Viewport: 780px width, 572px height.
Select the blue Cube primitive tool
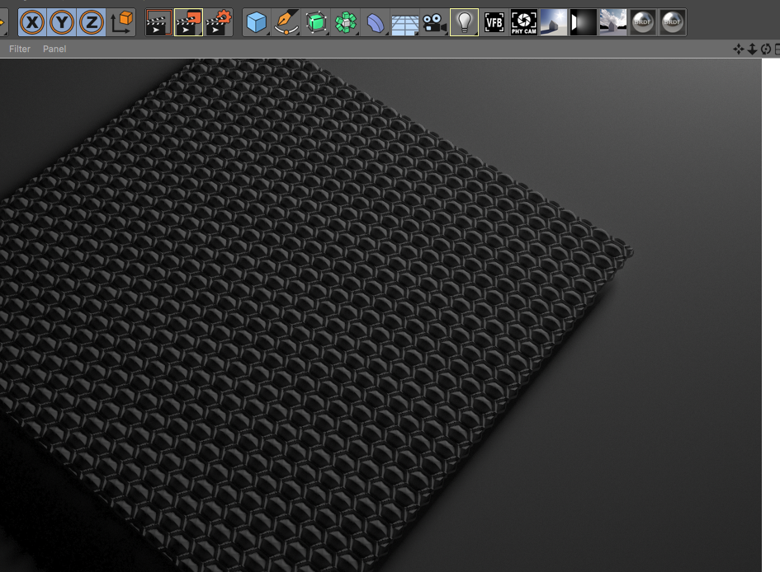click(257, 22)
